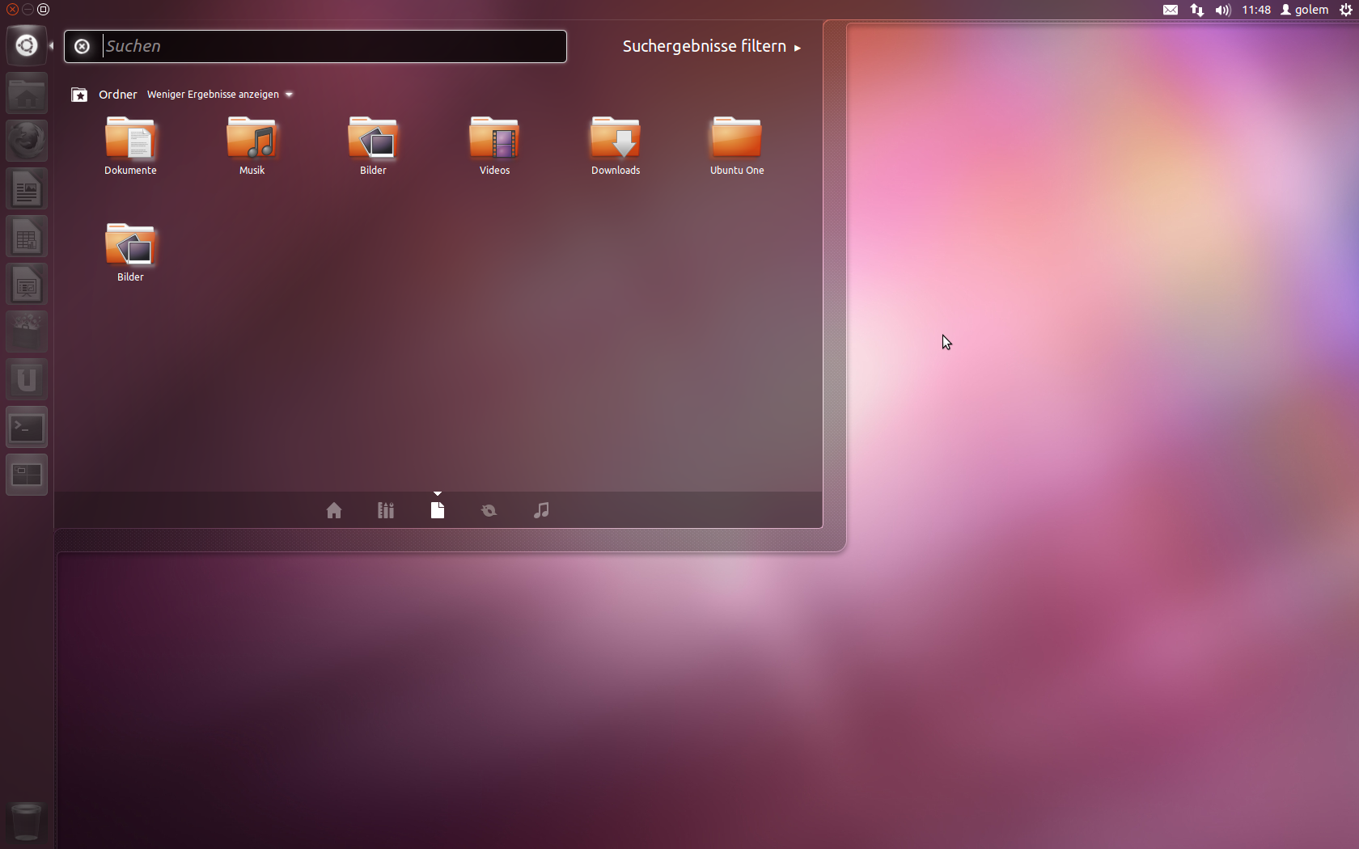Click the Ubuntu button atop the launcher
Image resolution: width=1359 pixels, height=849 pixels.
25,44
